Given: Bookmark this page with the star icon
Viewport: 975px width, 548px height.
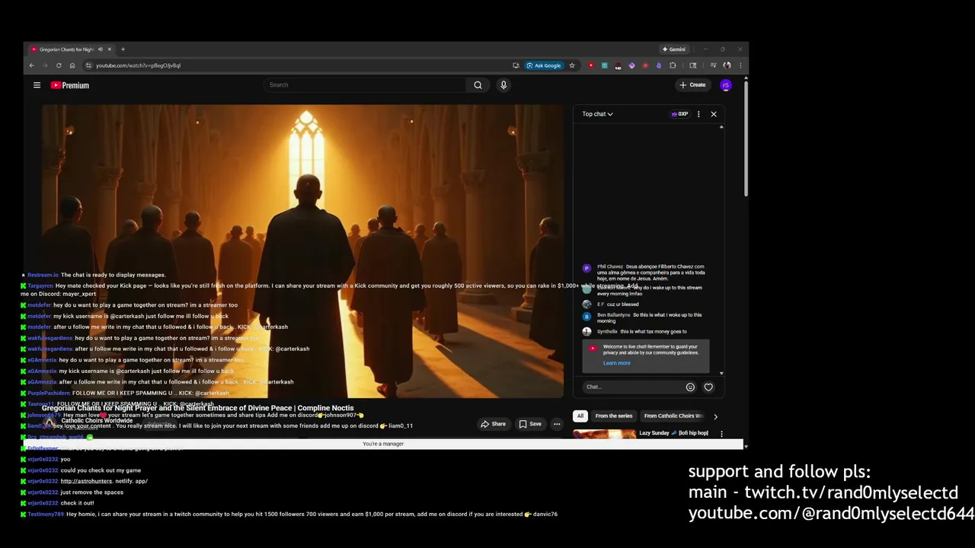Looking at the screenshot, I should [572, 65].
